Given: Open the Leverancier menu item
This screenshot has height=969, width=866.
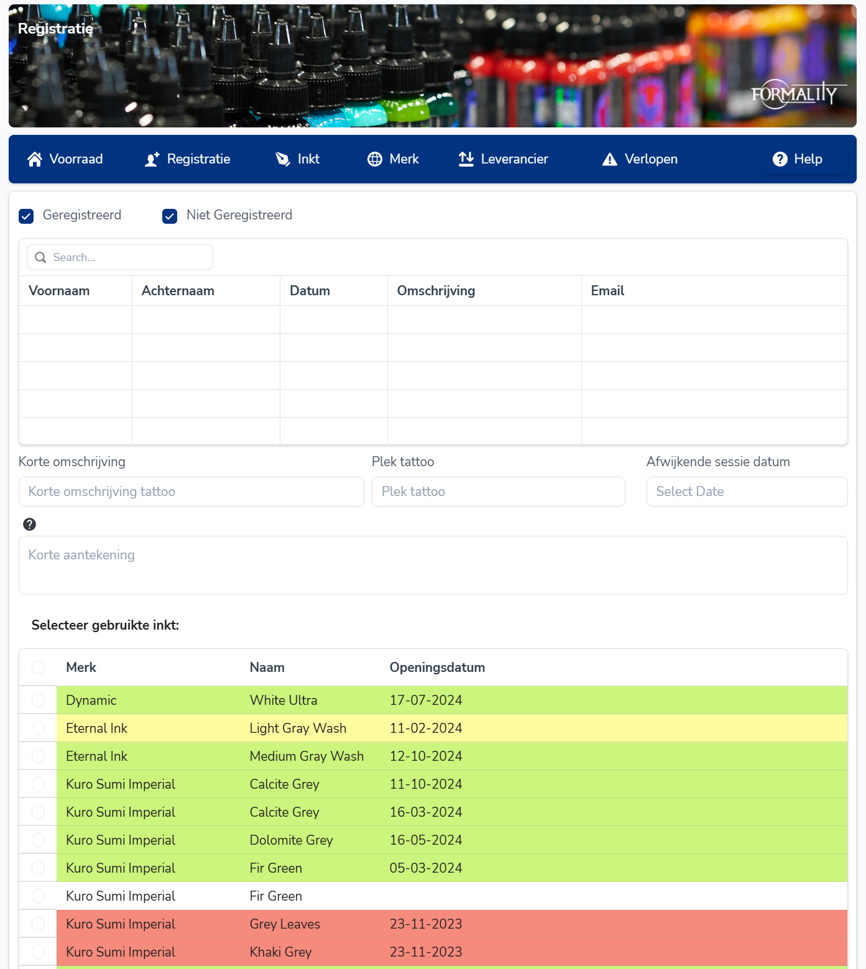Looking at the screenshot, I should coord(504,159).
